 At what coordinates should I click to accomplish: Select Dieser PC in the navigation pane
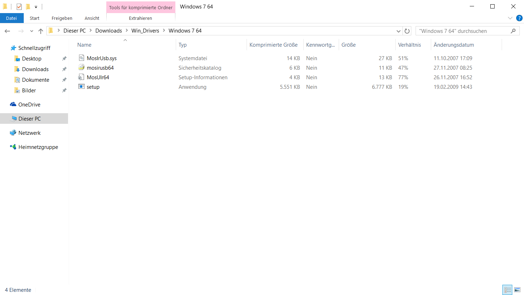tap(34, 118)
